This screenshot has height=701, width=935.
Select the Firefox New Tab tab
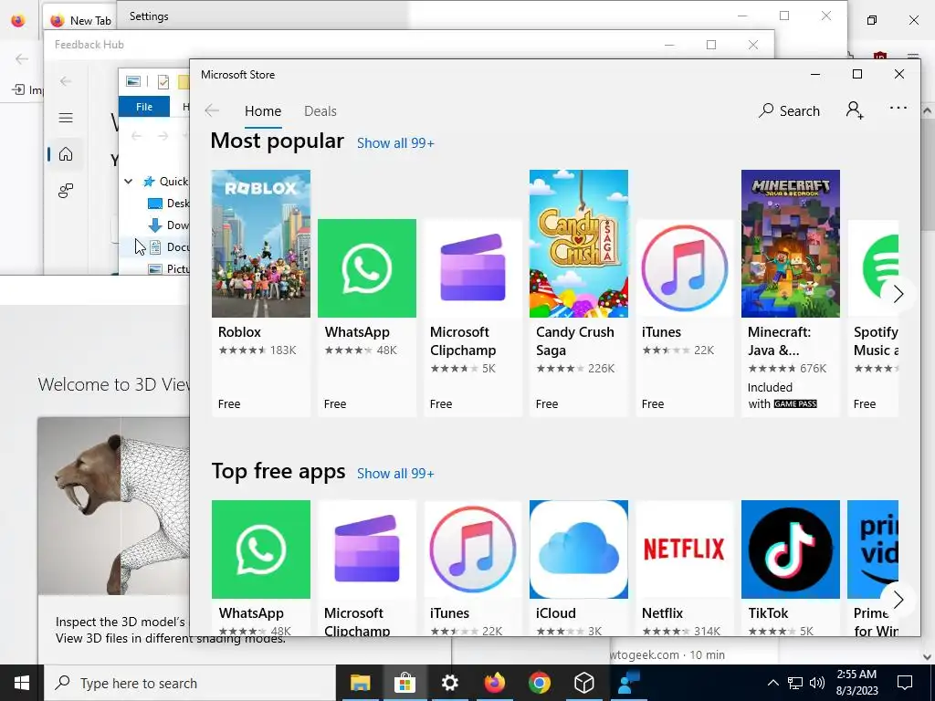80,20
